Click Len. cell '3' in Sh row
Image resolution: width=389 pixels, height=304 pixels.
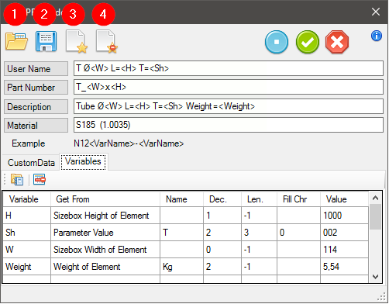pyautogui.click(x=260, y=233)
